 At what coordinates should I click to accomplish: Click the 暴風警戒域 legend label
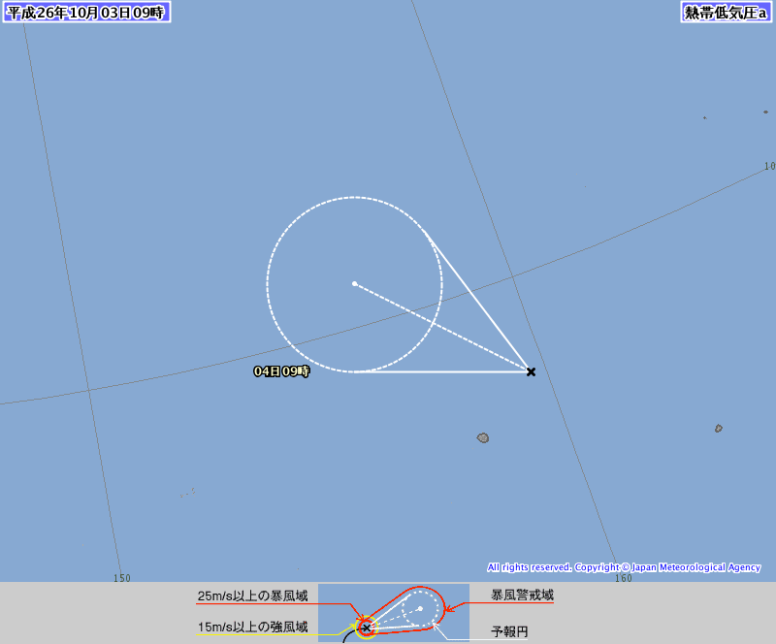(522, 595)
